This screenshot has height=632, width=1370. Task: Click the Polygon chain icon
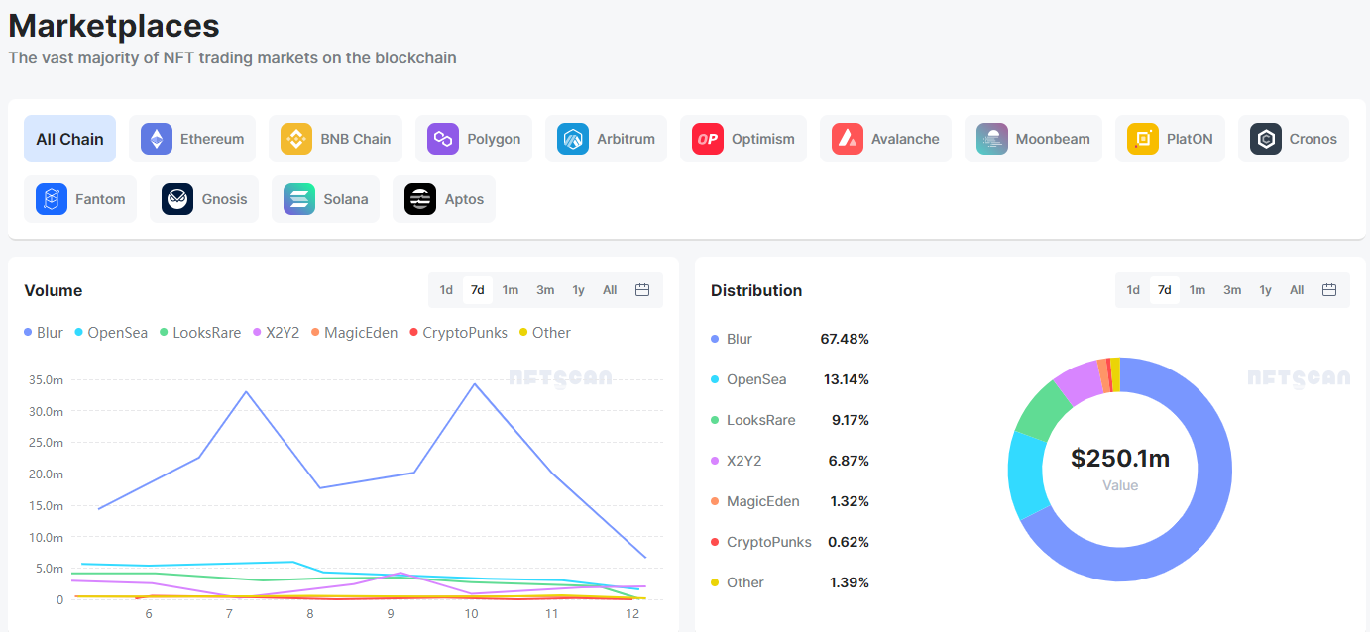pyautogui.click(x=443, y=139)
